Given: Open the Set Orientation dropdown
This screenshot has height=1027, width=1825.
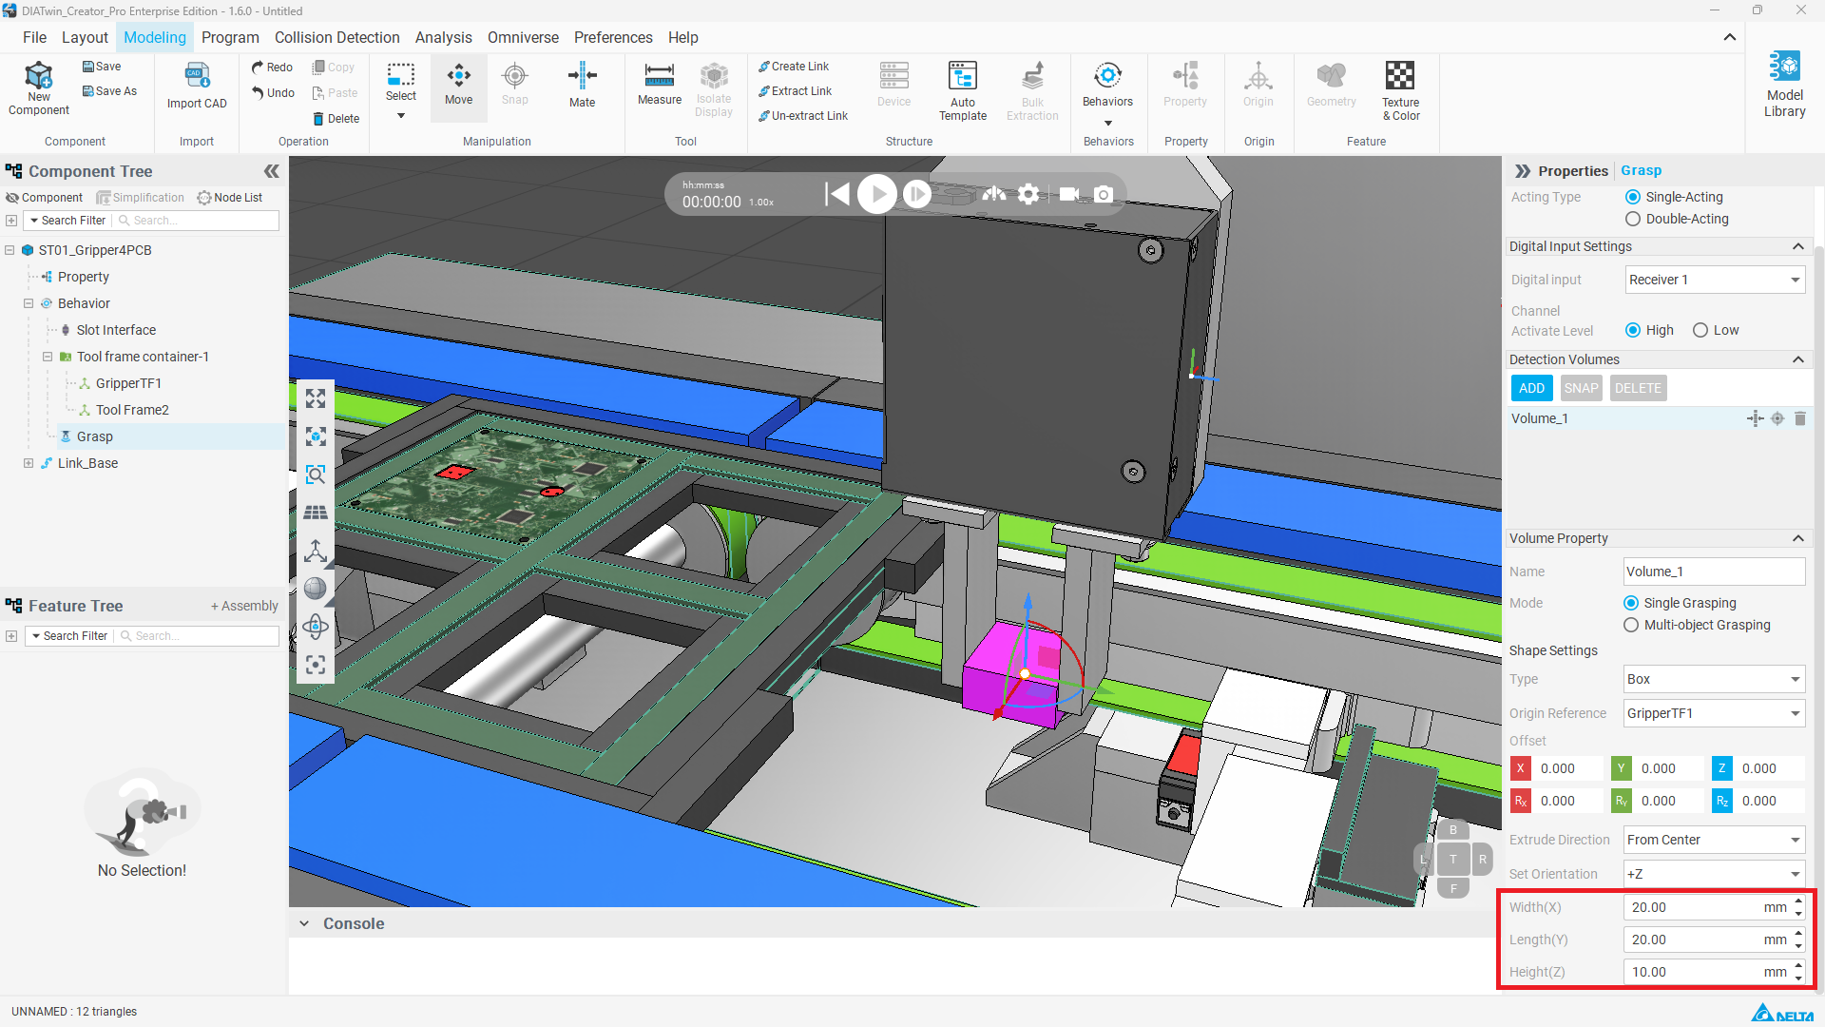Looking at the screenshot, I should pos(1714,874).
